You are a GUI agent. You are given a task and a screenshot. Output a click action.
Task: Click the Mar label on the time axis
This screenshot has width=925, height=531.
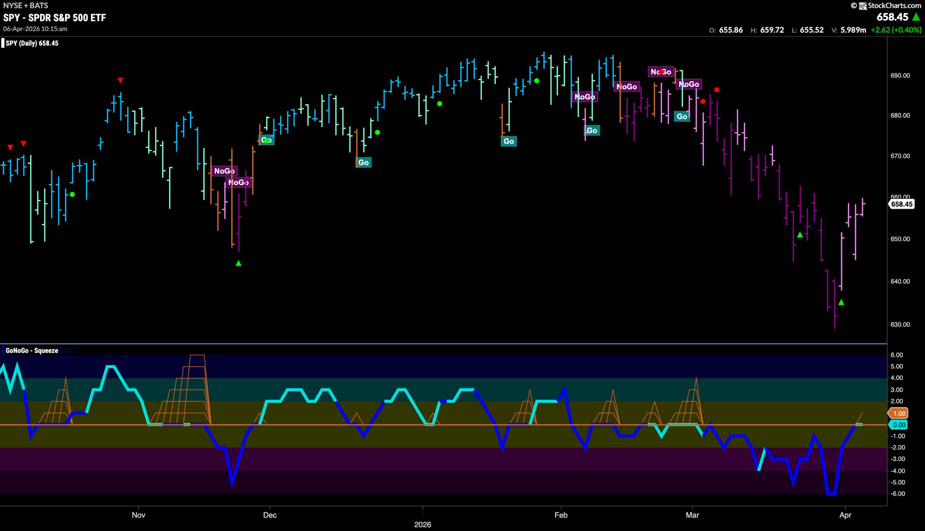click(x=692, y=515)
